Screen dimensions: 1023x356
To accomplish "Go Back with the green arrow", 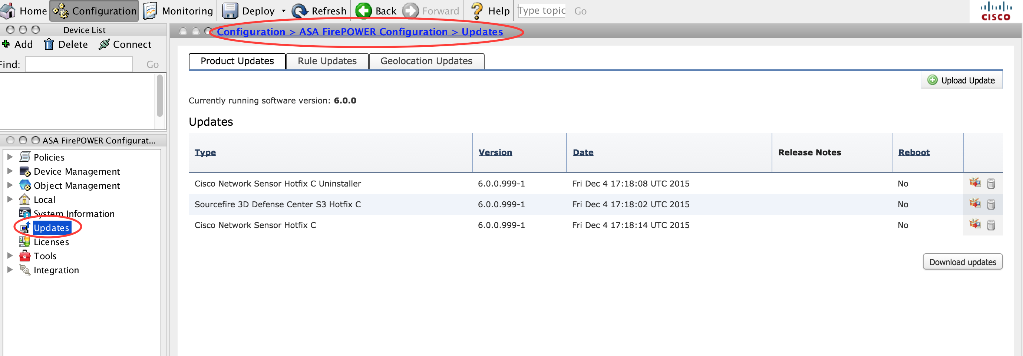I will click(x=363, y=11).
